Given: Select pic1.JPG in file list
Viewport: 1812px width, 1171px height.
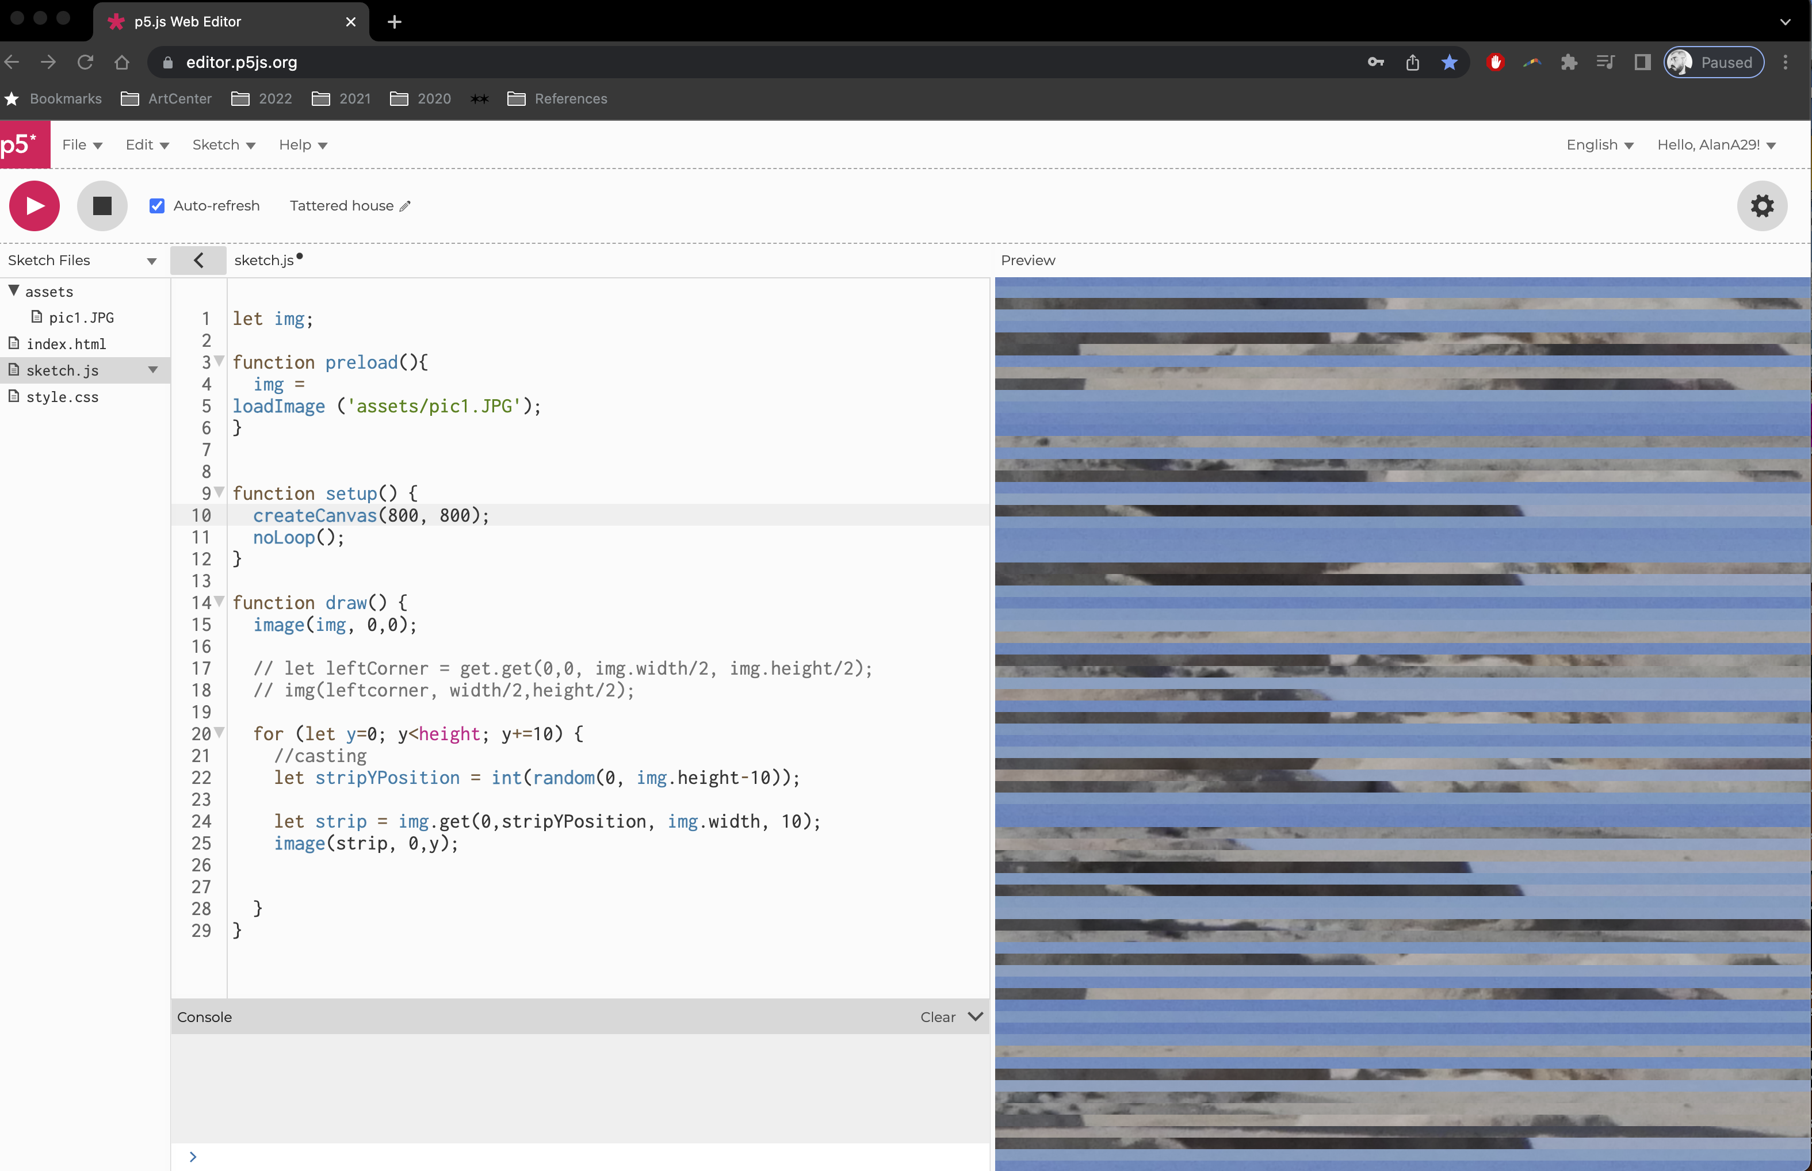Looking at the screenshot, I should pyautogui.click(x=81, y=317).
